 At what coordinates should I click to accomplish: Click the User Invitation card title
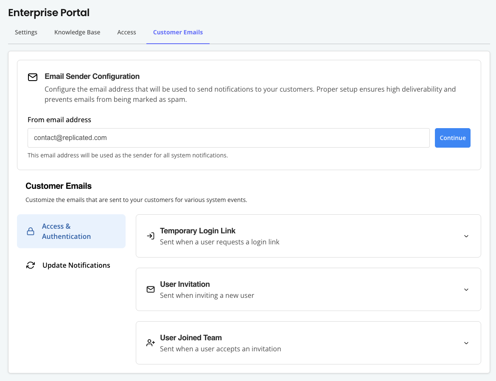(x=184, y=284)
